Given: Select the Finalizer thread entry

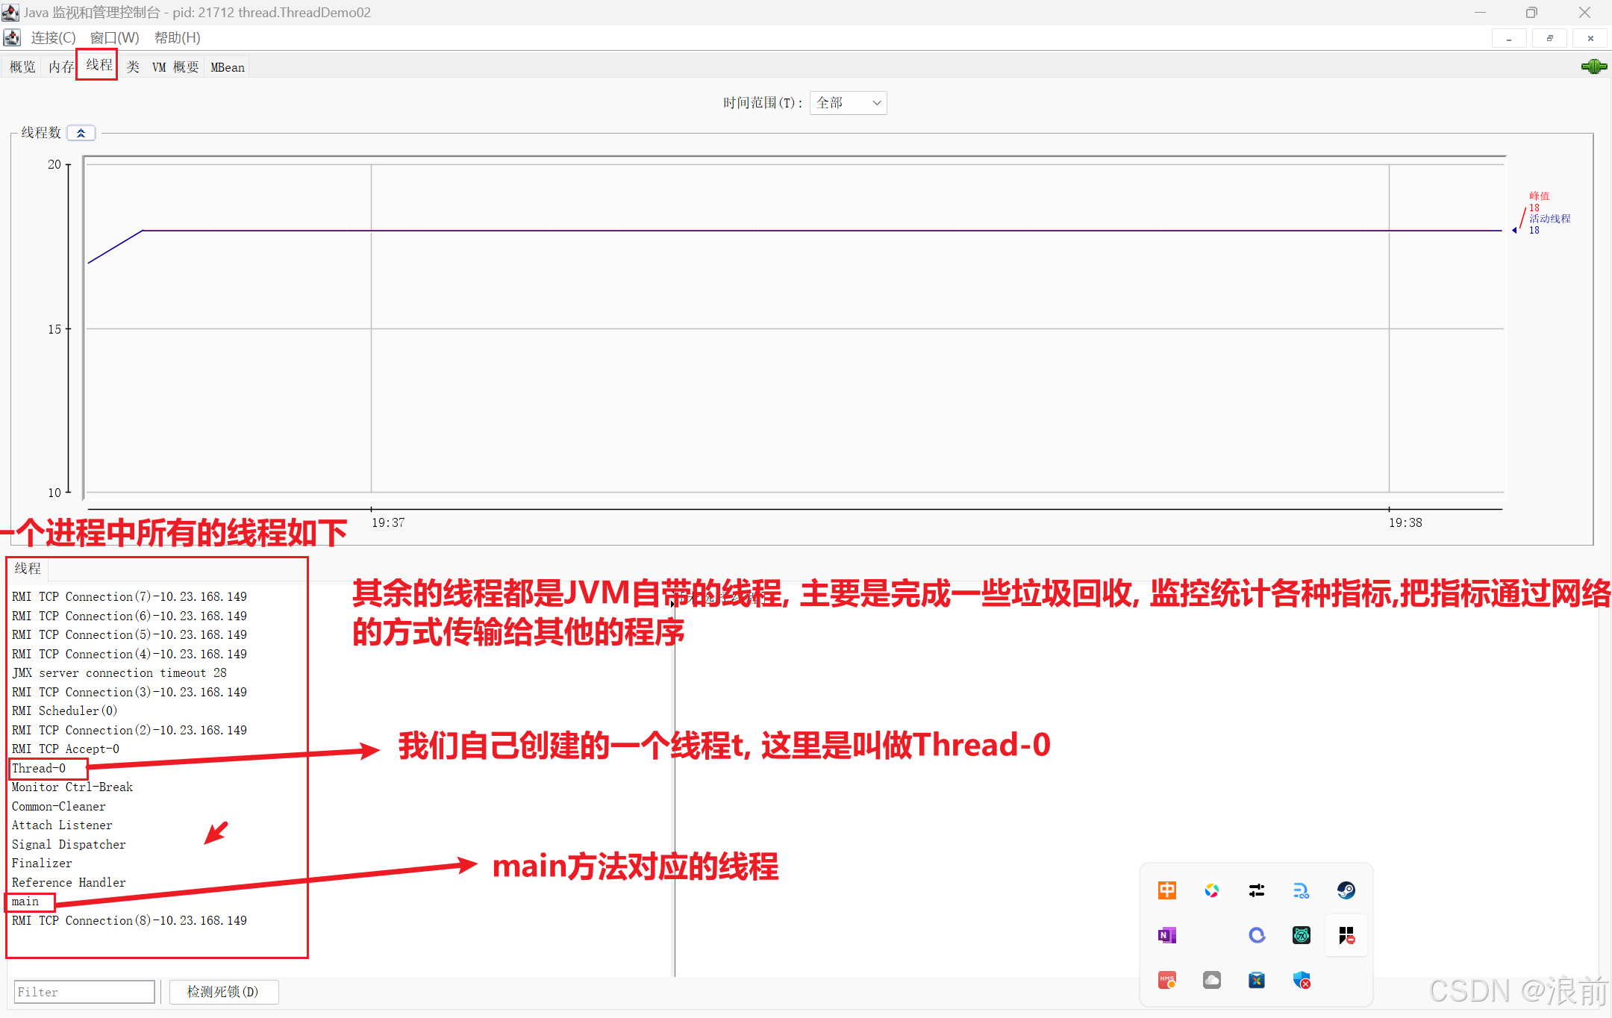Looking at the screenshot, I should click(x=42, y=864).
